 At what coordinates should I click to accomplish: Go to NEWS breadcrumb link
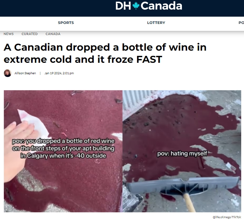[x=9, y=34]
